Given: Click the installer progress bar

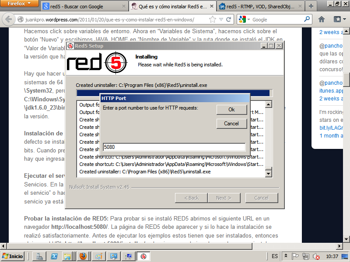Looking at the screenshot, I should coord(174,93).
